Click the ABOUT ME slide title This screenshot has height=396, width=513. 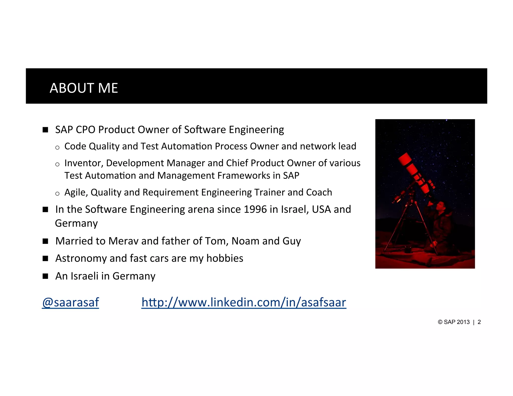(x=84, y=88)
